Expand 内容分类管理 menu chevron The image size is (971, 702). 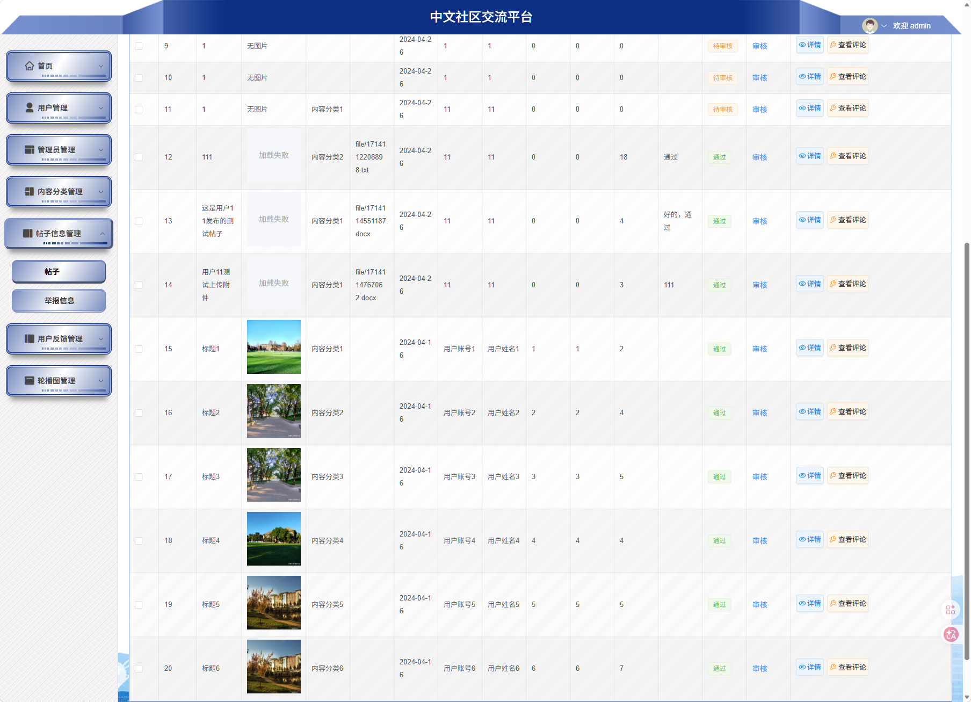click(x=101, y=192)
